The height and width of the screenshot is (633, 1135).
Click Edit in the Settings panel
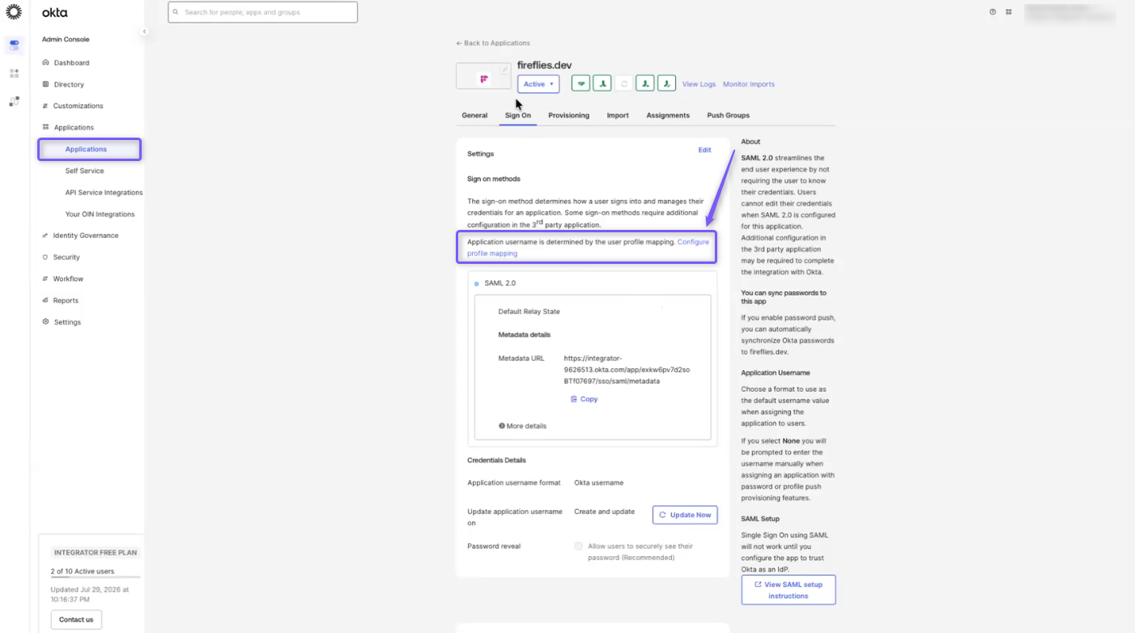click(x=704, y=150)
